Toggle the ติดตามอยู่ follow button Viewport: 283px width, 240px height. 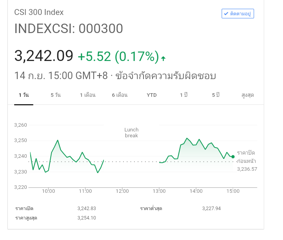[x=238, y=13]
